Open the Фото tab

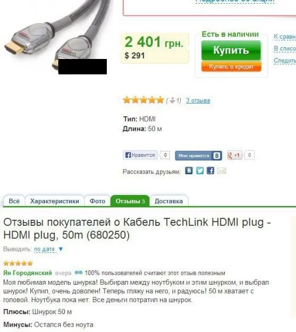click(97, 201)
